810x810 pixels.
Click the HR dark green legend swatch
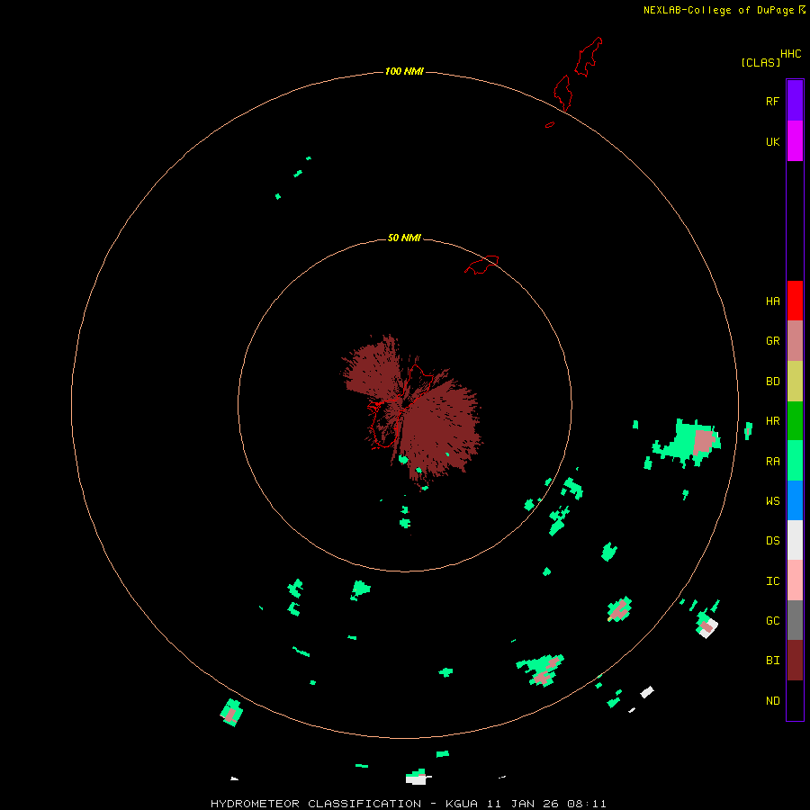click(795, 421)
